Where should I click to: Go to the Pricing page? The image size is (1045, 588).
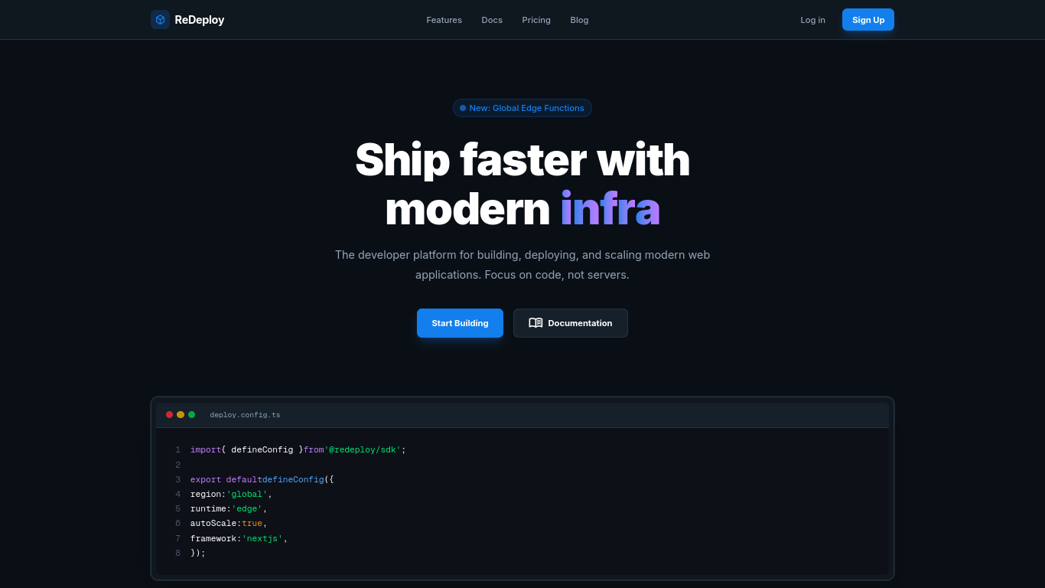click(536, 20)
